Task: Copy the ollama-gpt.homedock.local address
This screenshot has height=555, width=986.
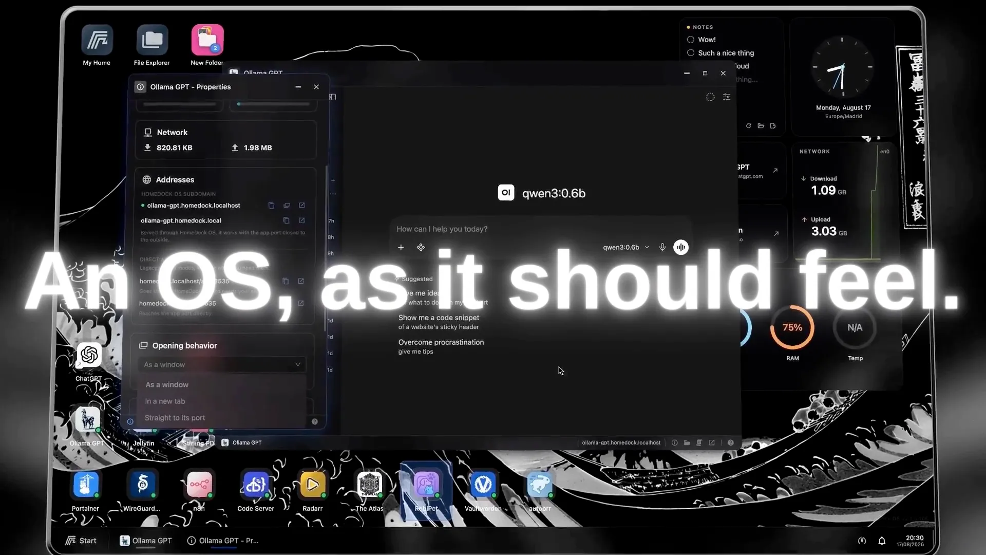Action: point(287,220)
